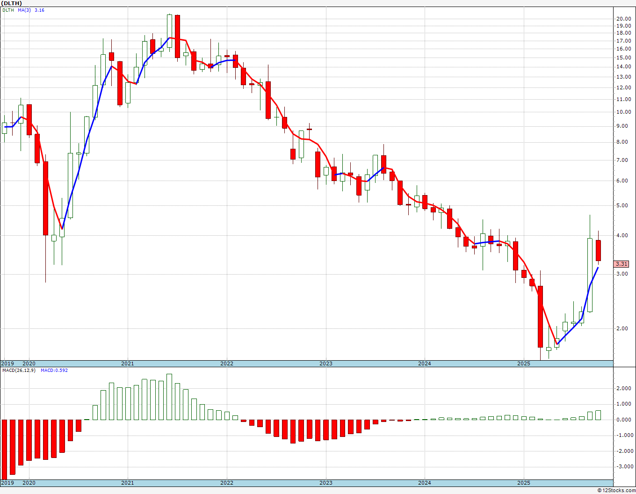This screenshot has height=494, width=636.
Task: Select the MACD:0.592 value label
Action: (x=54, y=370)
